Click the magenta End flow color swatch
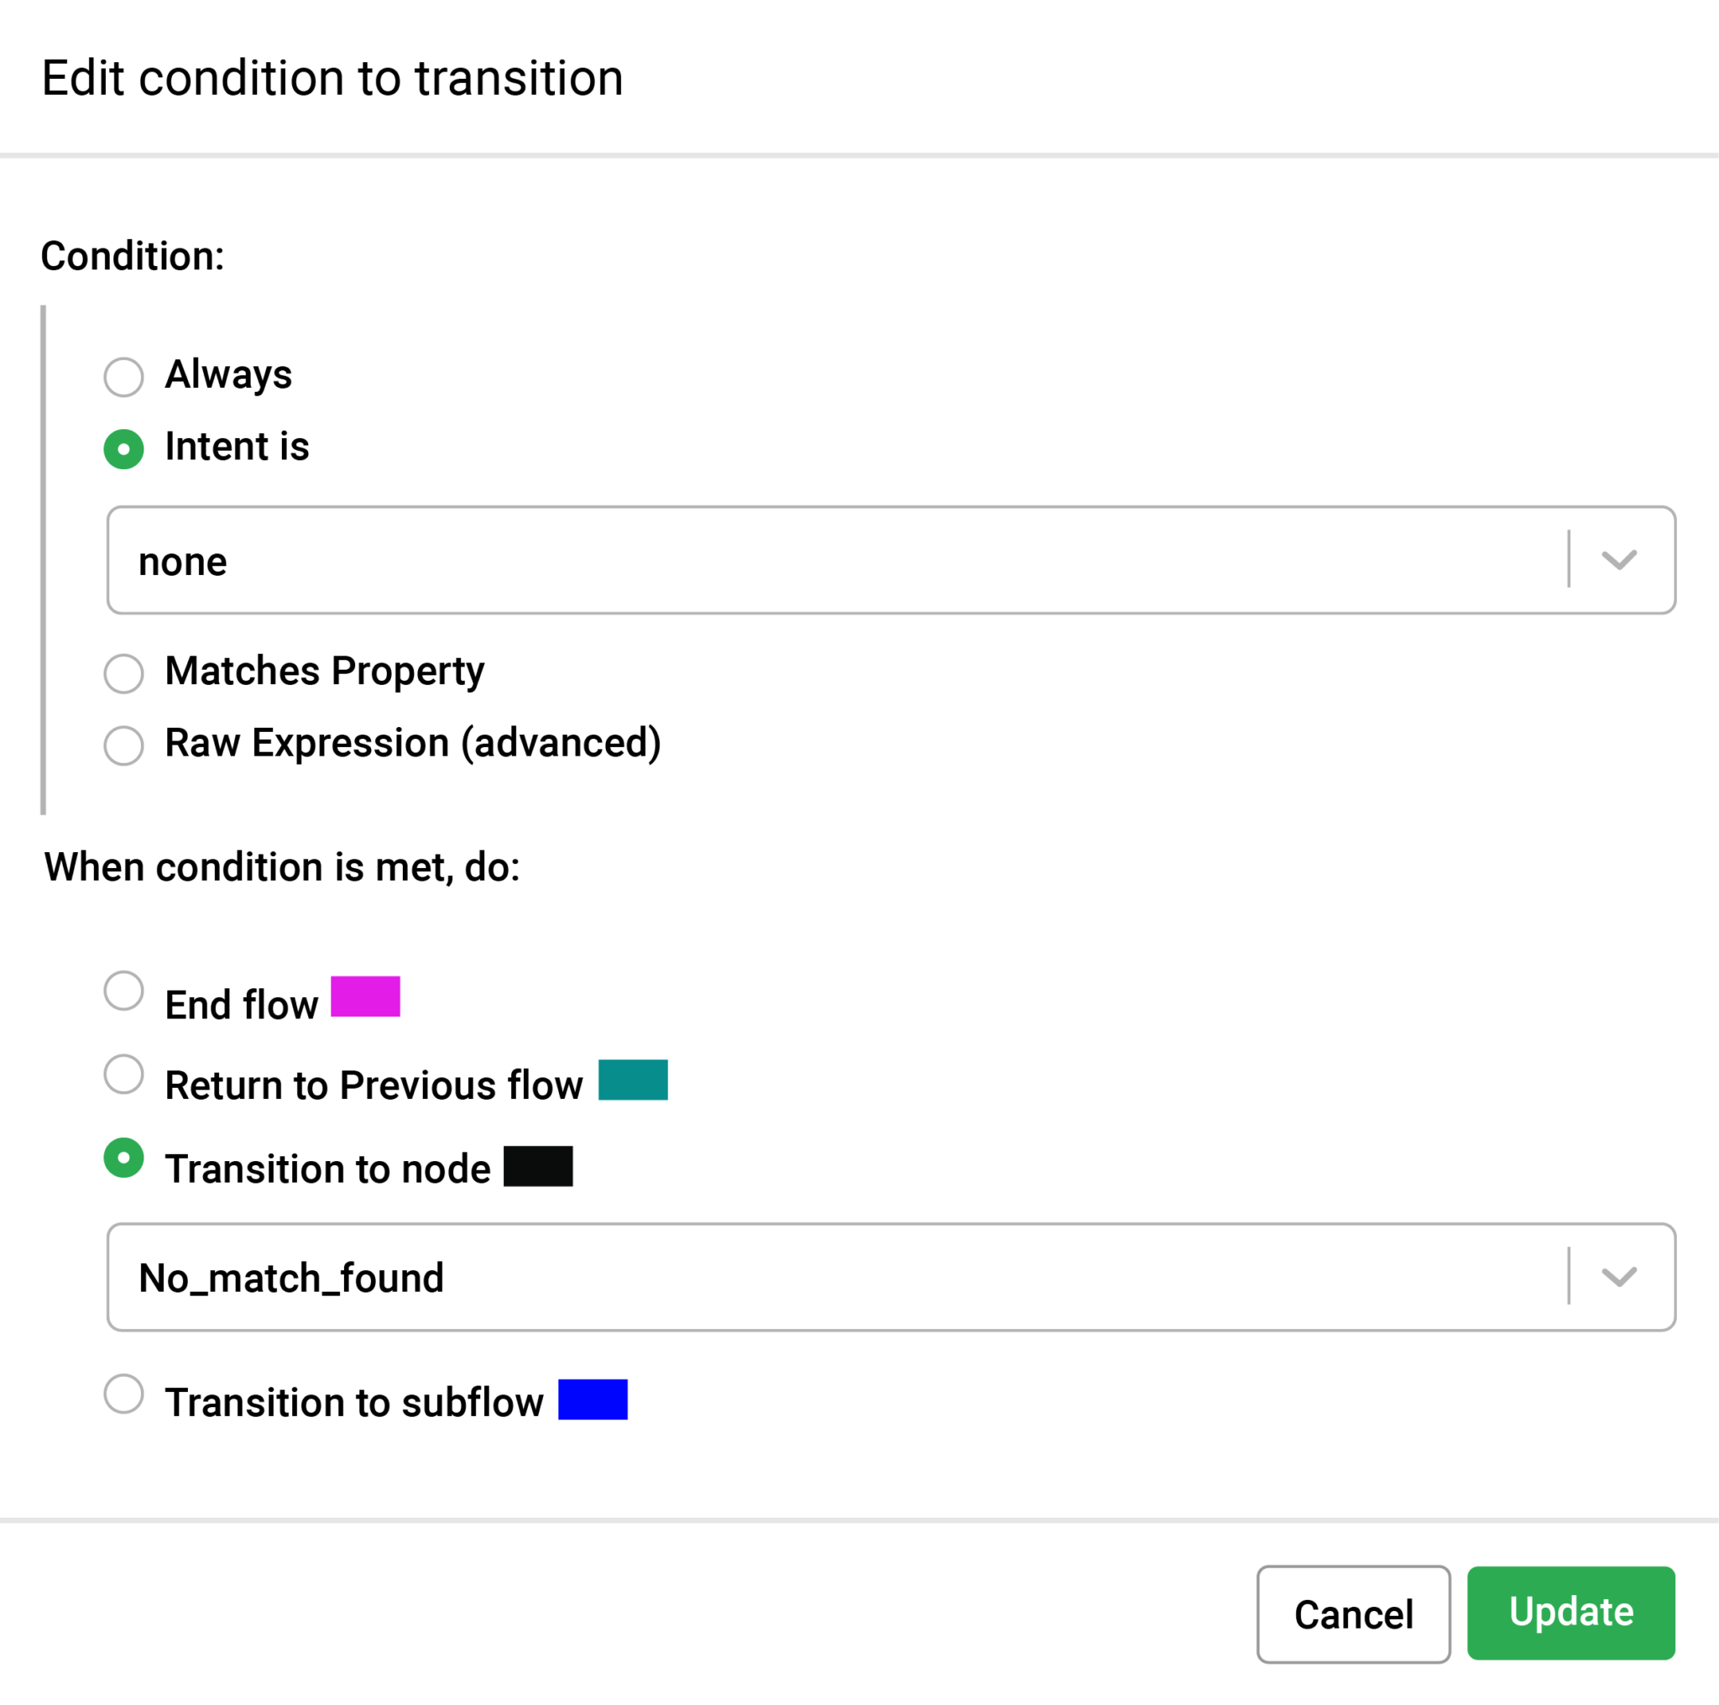The image size is (1719, 1705). (x=365, y=996)
